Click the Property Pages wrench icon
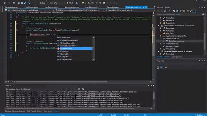 click(166, 68)
